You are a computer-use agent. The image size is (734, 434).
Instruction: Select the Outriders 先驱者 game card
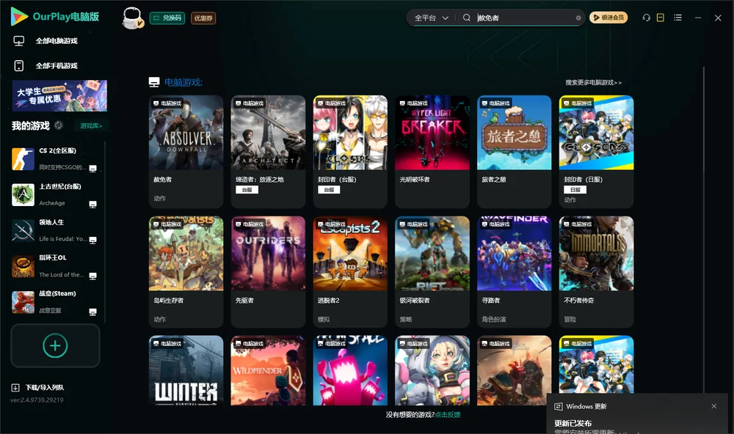click(x=268, y=272)
